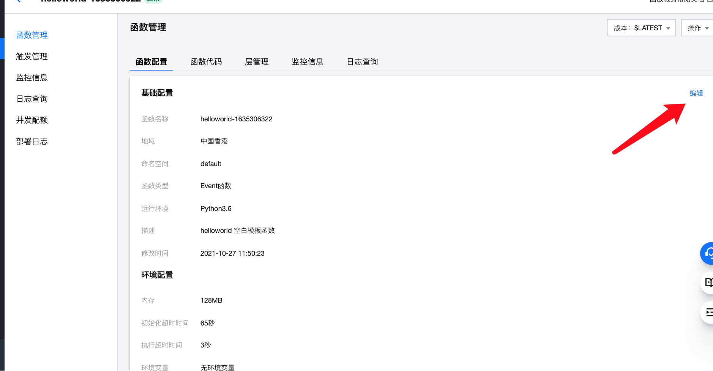Click the 编辑 link for 基础配置
Image resolution: width=713 pixels, height=371 pixels.
[x=696, y=93]
